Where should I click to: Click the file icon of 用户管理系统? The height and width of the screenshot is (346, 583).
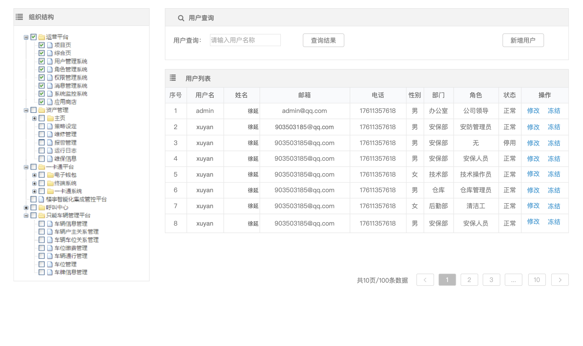coord(50,61)
